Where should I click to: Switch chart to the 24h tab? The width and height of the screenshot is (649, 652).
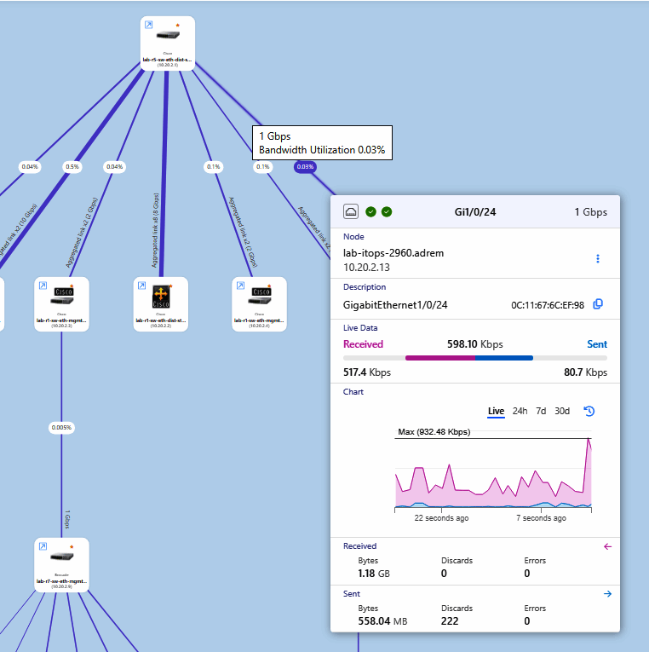[x=520, y=412]
